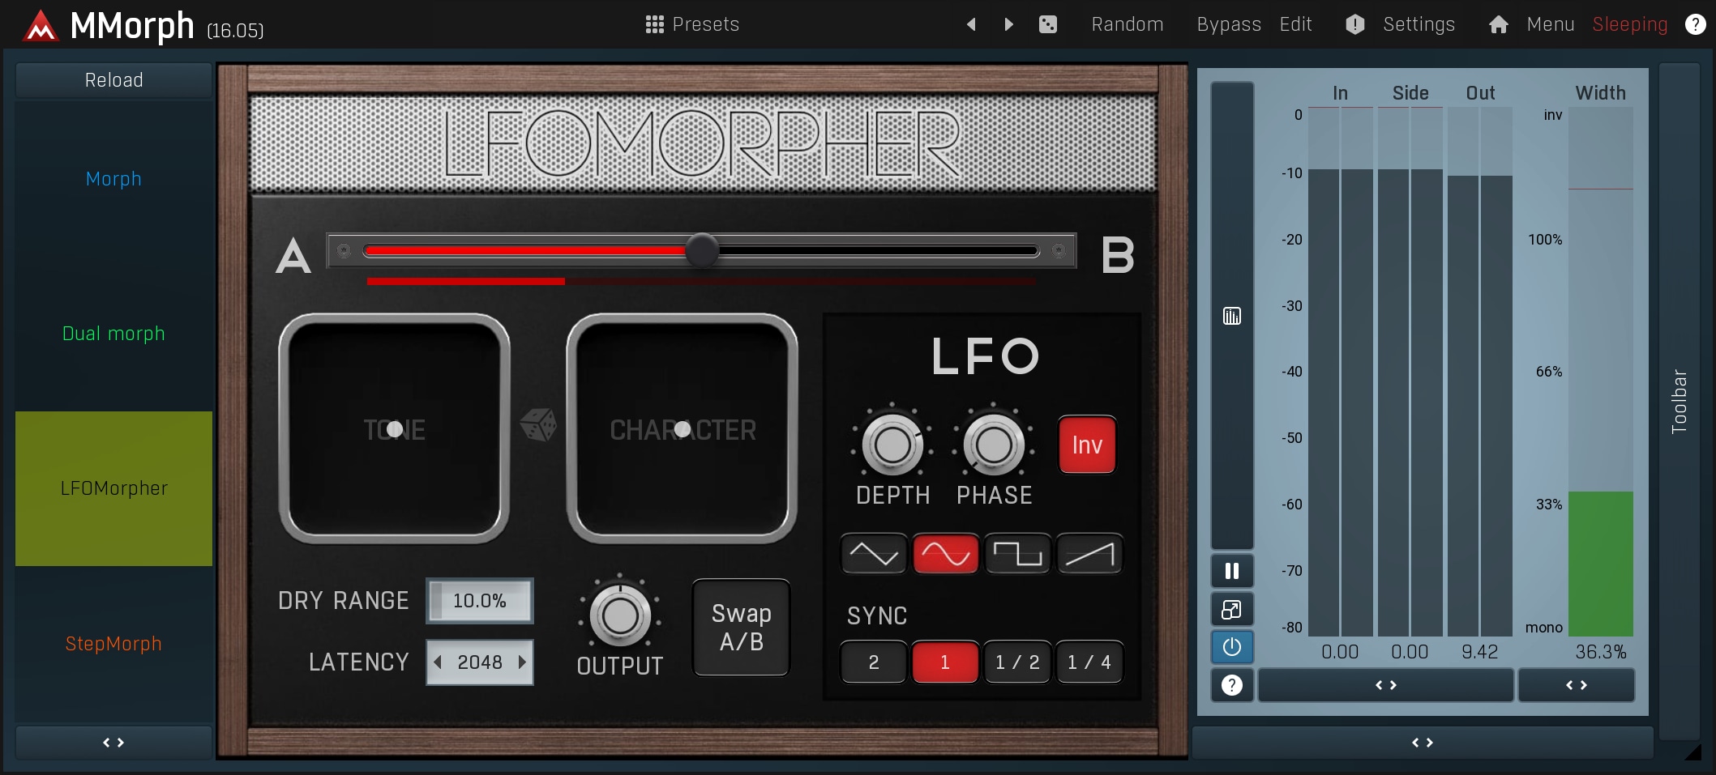Select the sawtooth LFO waveform
Screen dimensions: 1716x775
(1089, 554)
